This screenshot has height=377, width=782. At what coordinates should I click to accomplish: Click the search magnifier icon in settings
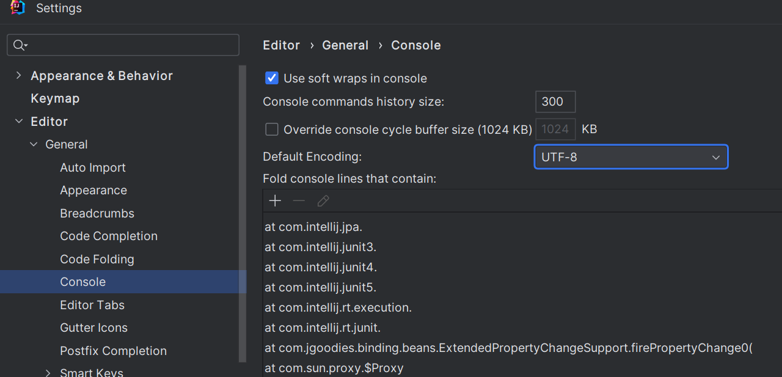[x=20, y=45]
